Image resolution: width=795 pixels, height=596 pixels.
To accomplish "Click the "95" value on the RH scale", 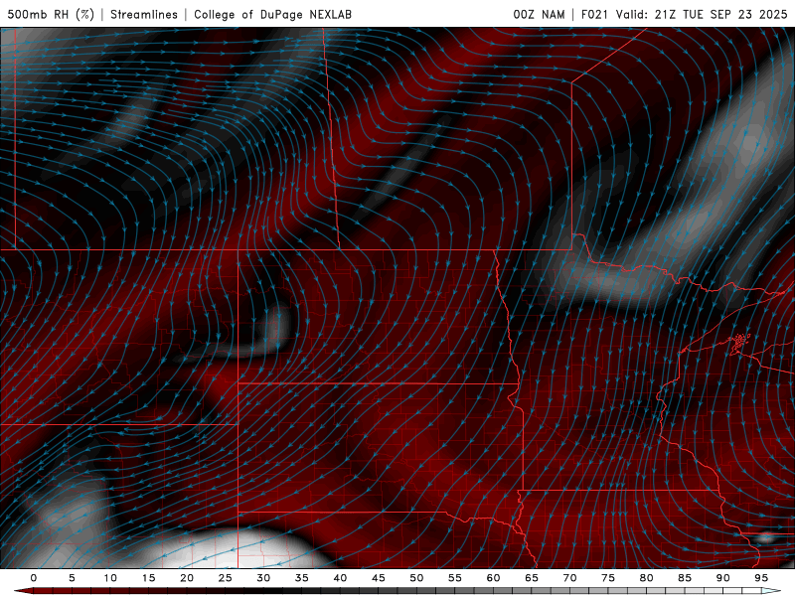I will [x=761, y=578].
